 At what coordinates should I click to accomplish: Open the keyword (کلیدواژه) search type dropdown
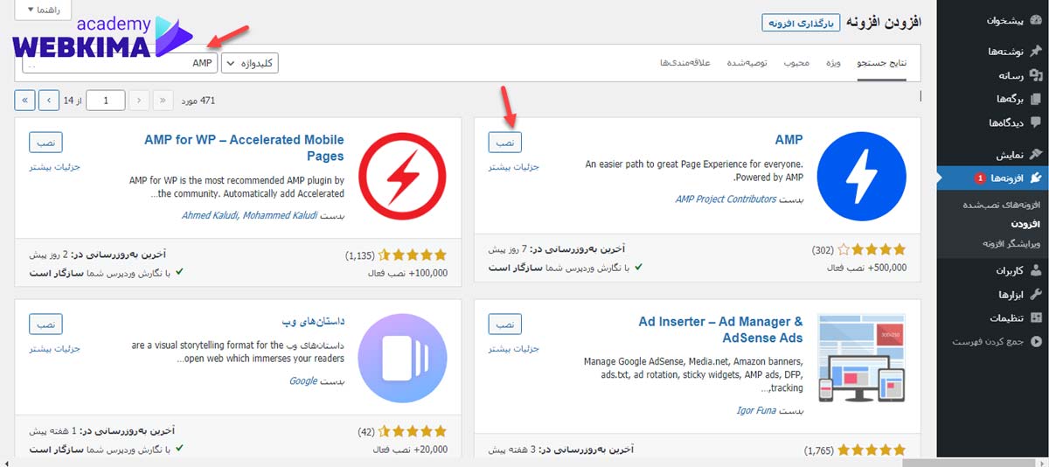click(250, 63)
